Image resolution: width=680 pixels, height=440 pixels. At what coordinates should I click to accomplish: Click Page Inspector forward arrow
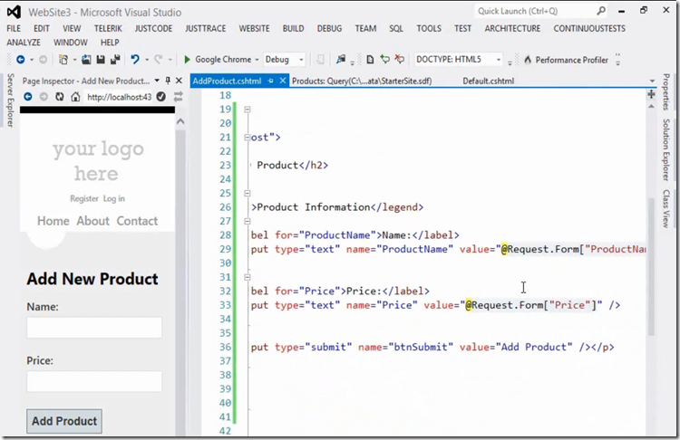tap(44, 97)
